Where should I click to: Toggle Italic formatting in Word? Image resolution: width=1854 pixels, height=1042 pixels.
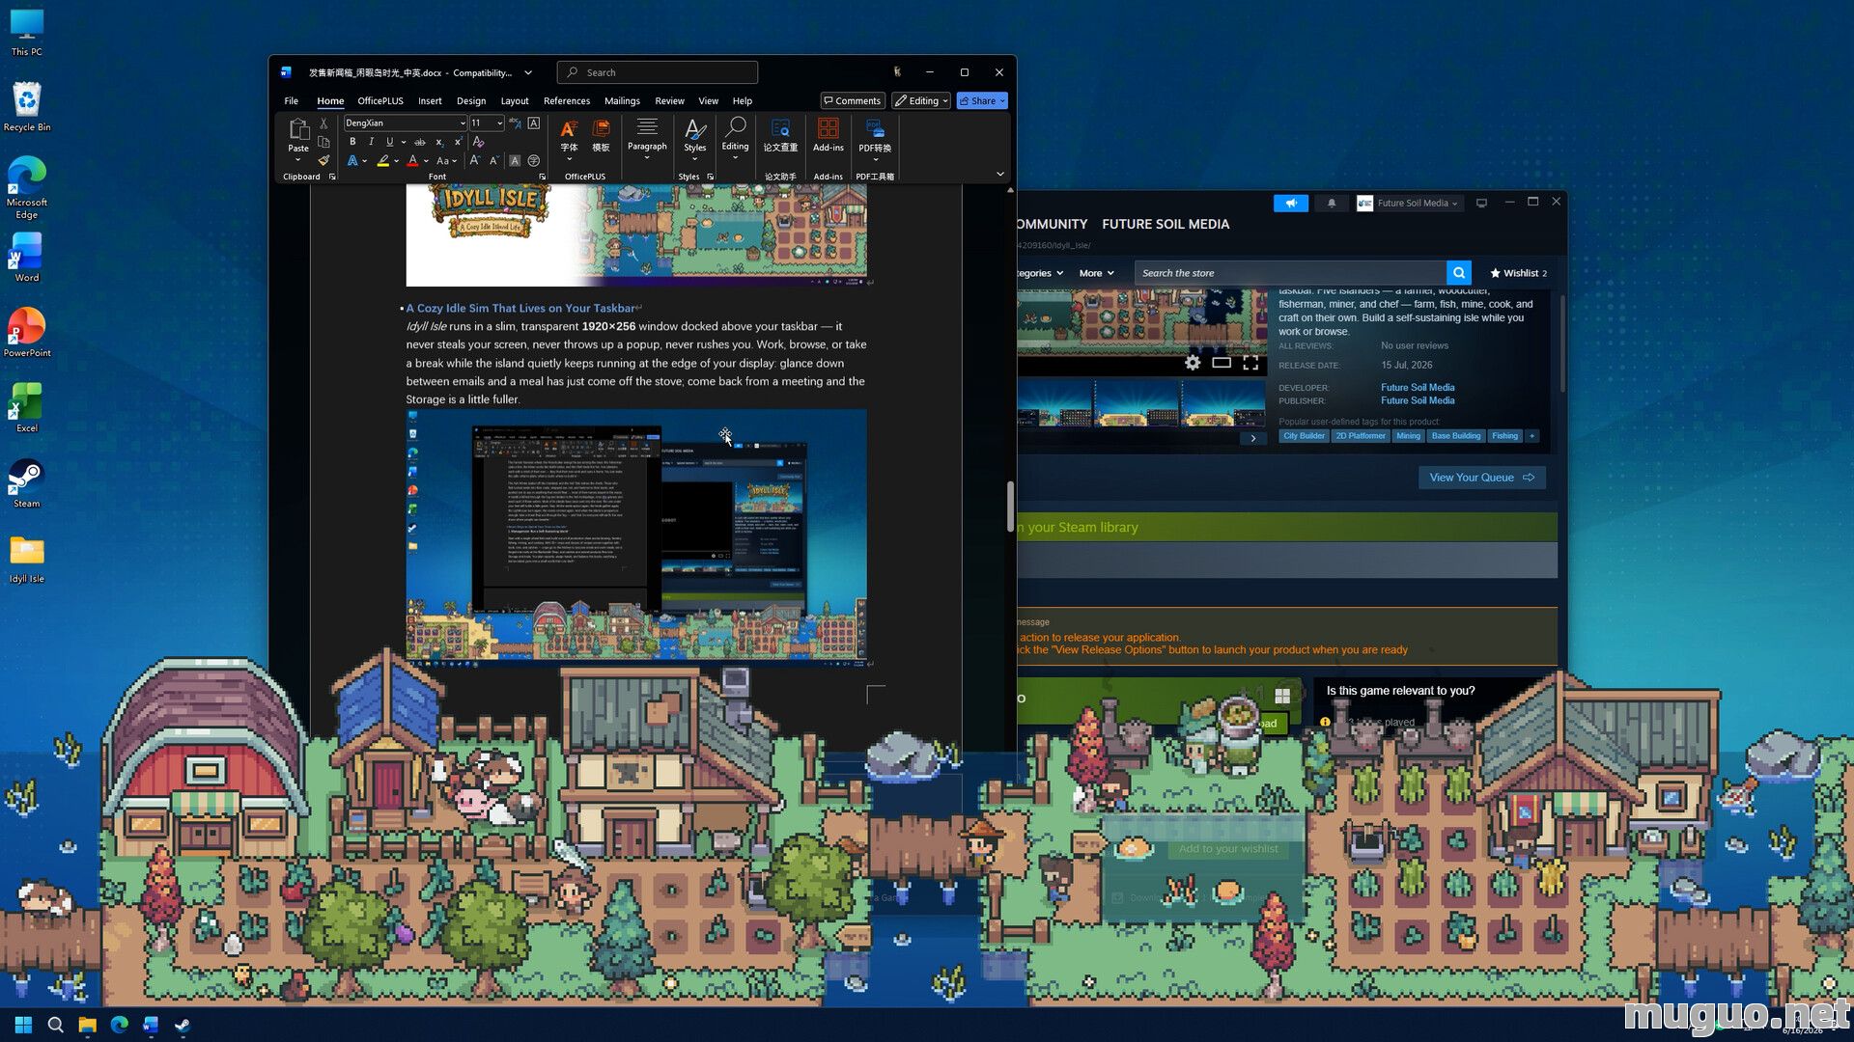[x=371, y=142]
